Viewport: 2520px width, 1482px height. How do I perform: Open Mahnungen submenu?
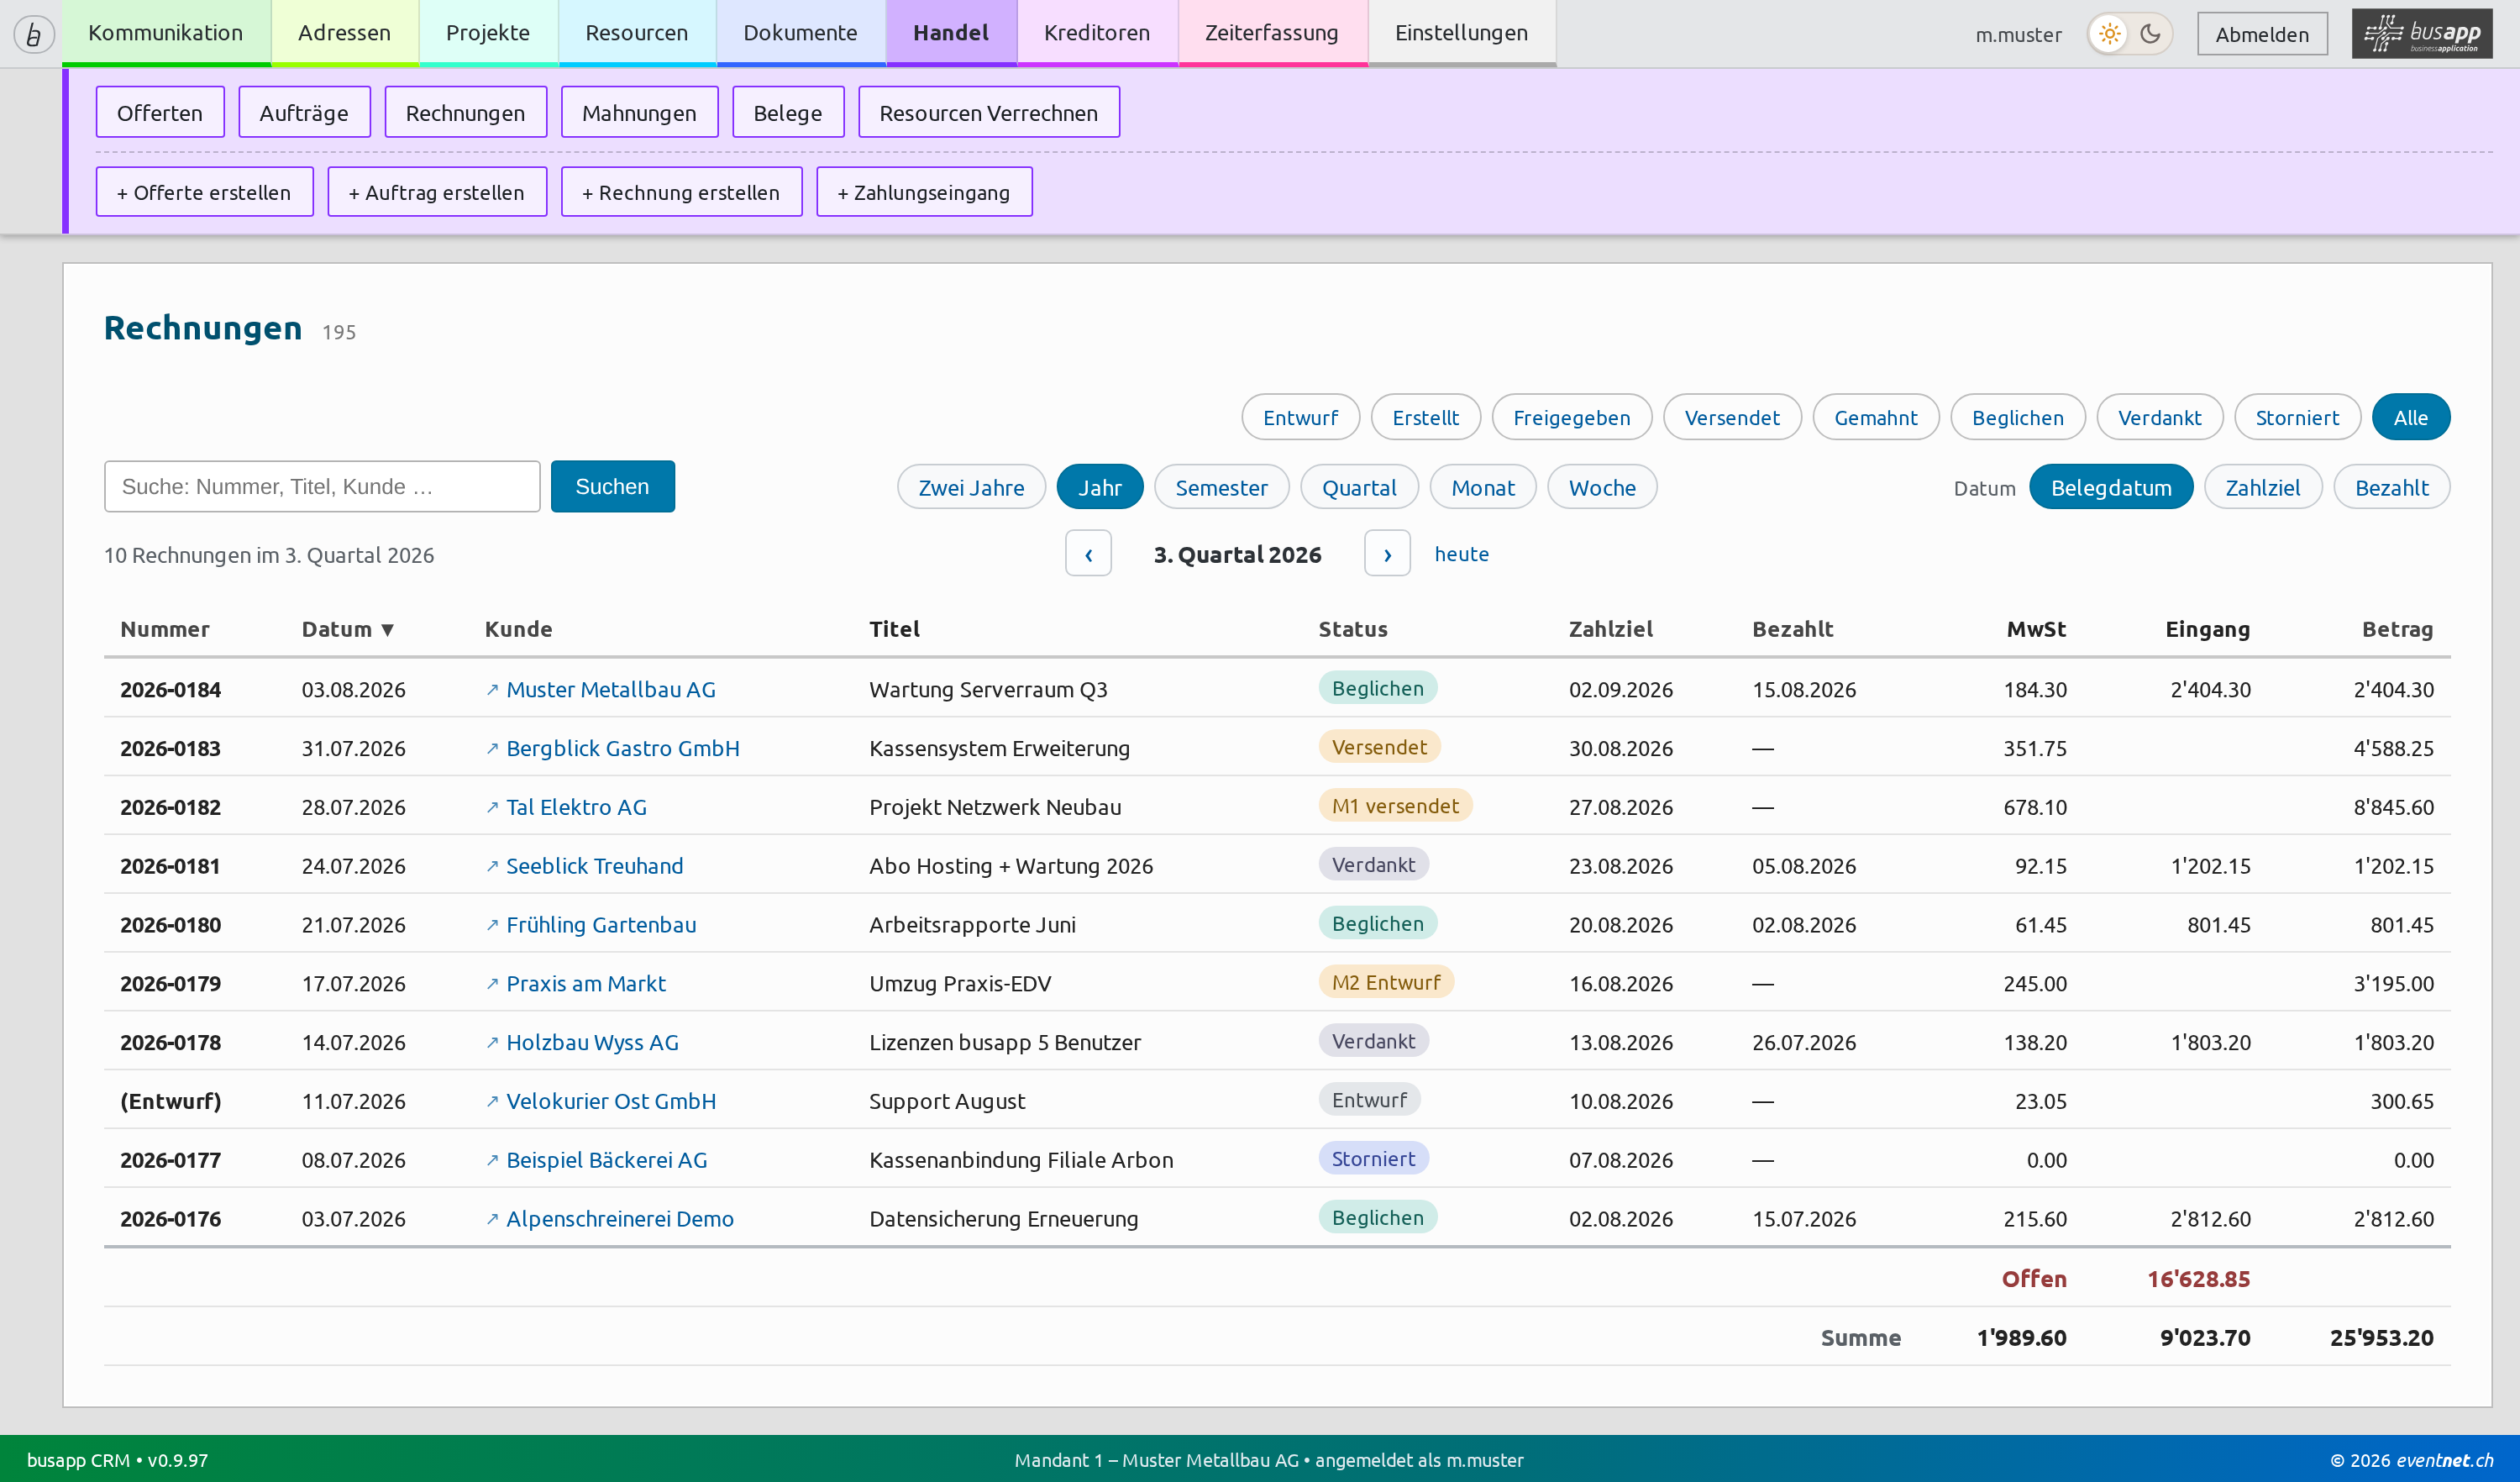pos(639,112)
